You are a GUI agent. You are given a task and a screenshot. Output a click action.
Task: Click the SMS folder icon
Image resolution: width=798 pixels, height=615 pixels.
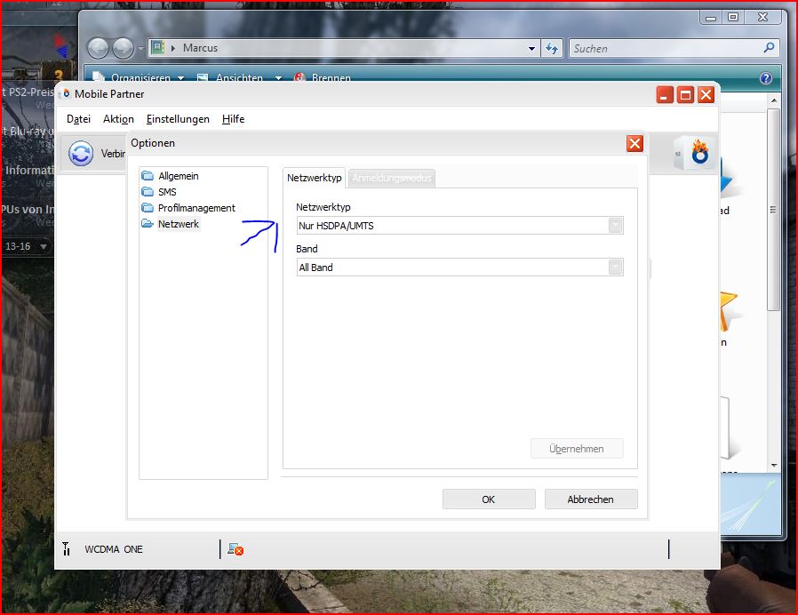148,191
